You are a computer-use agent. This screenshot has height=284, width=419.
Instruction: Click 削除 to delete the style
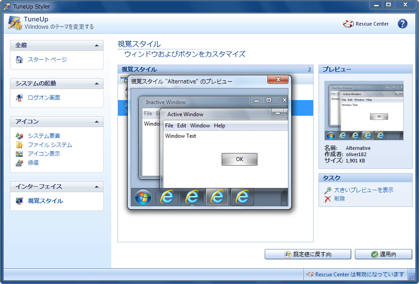click(339, 198)
